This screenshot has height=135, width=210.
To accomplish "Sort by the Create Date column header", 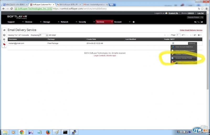I will tap(105, 39).
